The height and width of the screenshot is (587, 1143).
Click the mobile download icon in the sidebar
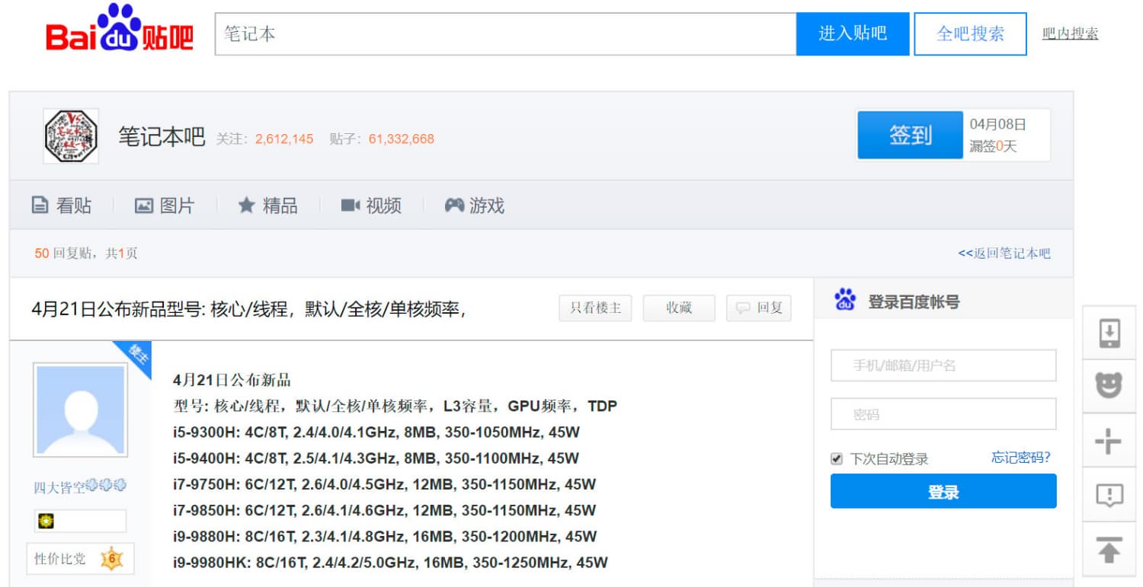coord(1109,334)
